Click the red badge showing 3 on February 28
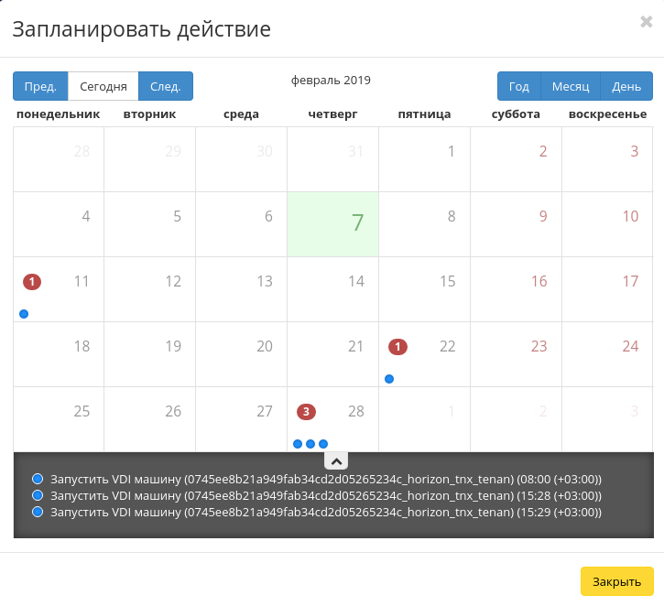 306,412
